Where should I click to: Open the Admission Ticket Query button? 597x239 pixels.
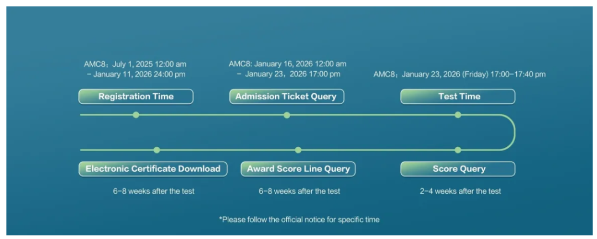tap(286, 97)
